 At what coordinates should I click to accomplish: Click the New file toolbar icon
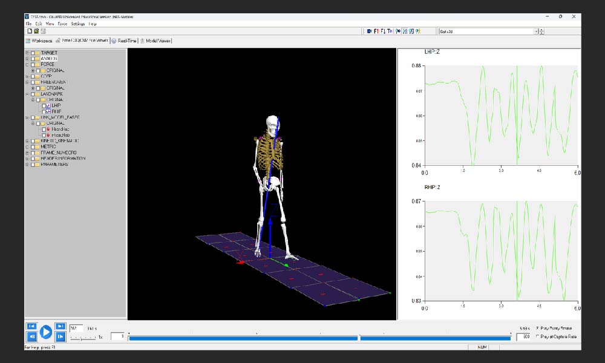coord(28,31)
